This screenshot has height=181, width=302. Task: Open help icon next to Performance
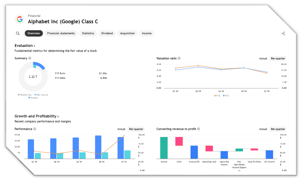pyautogui.click(x=35, y=129)
